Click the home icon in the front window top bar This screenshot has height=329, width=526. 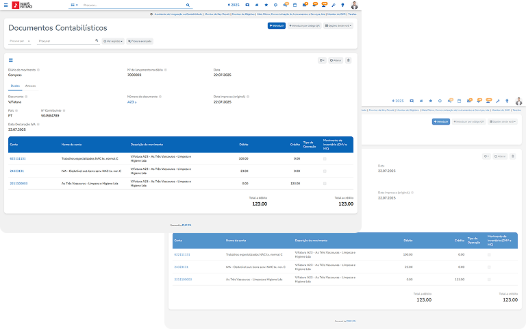point(256,5)
